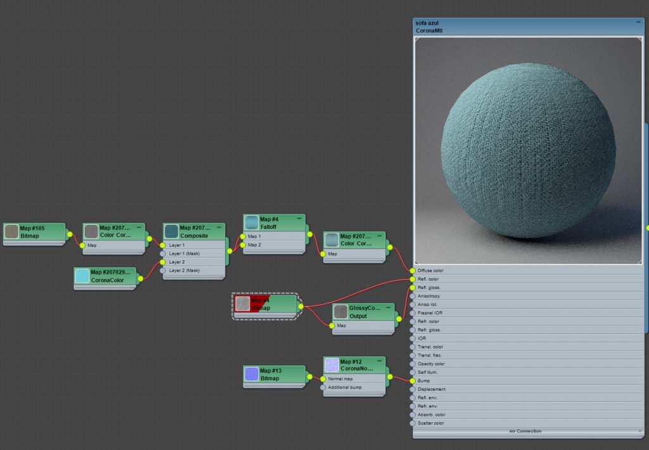Click the selected red Bitmap node thumbnail

click(243, 304)
